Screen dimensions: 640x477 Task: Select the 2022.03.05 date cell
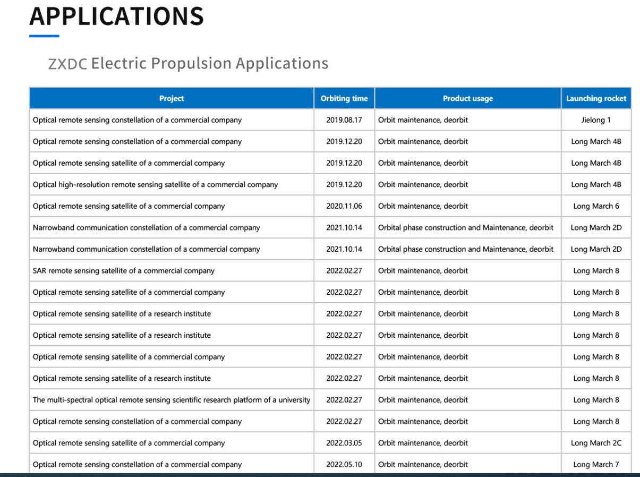tap(344, 443)
